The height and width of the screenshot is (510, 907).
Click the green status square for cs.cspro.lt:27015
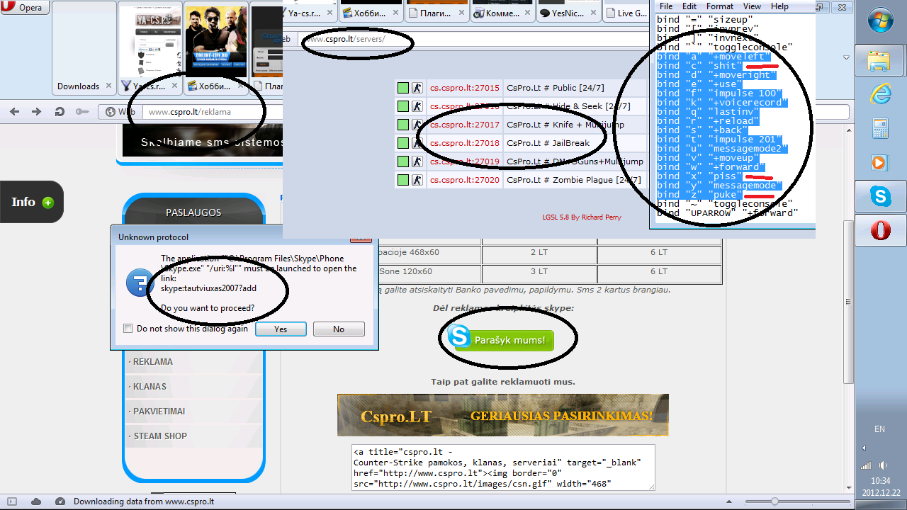(403, 88)
